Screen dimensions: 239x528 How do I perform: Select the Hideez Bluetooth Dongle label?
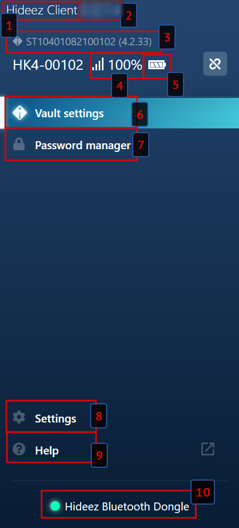coord(127,506)
